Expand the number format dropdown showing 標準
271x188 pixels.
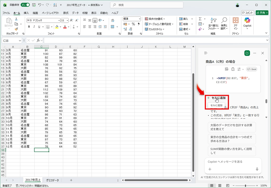[139, 19]
